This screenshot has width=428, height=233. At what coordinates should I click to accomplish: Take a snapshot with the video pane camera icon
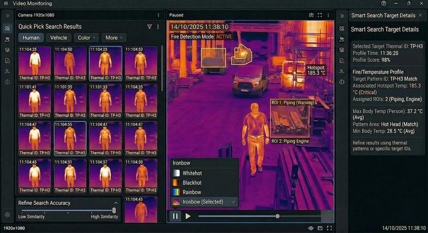[311, 15]
